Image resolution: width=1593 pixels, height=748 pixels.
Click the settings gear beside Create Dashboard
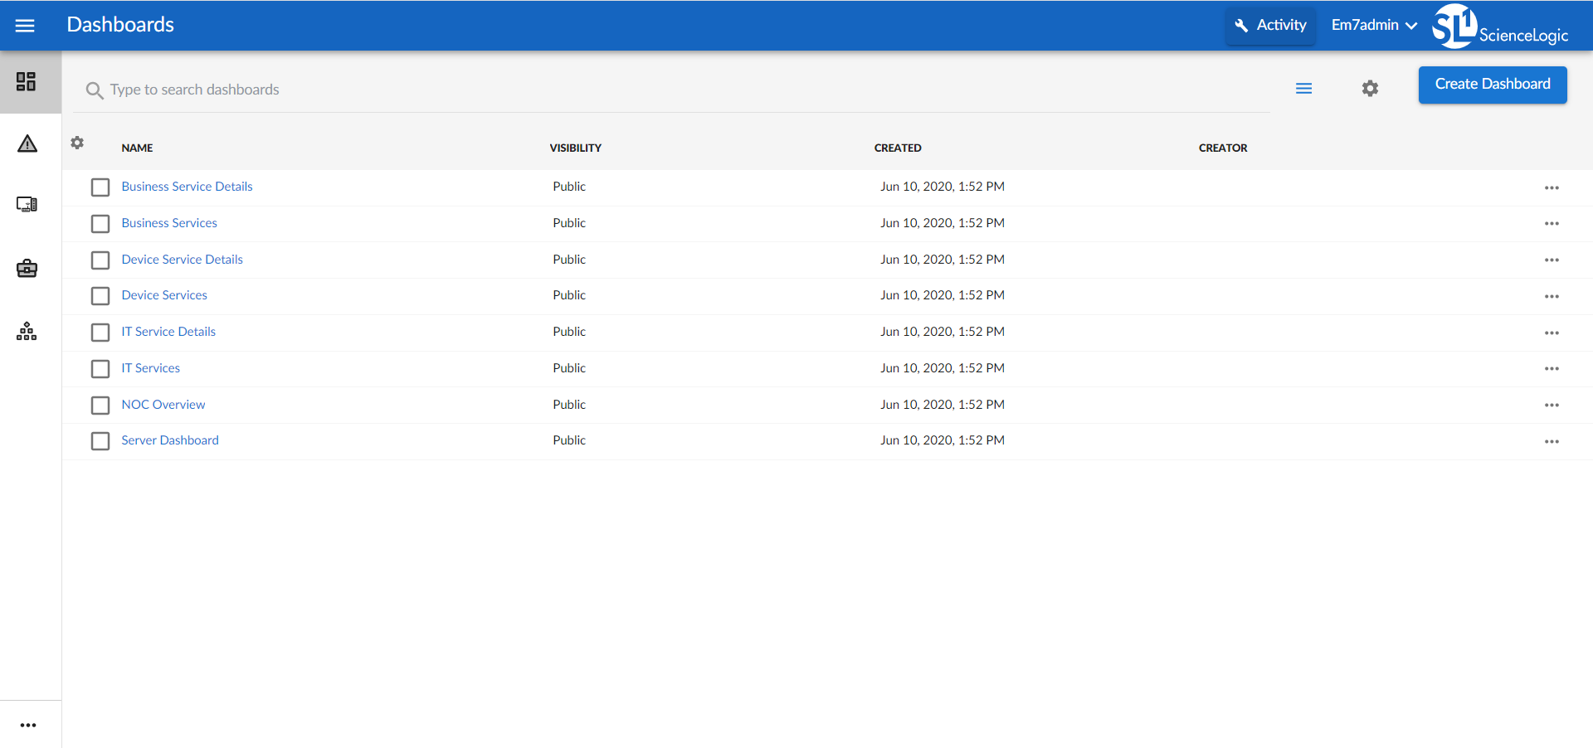point(1370,89)
